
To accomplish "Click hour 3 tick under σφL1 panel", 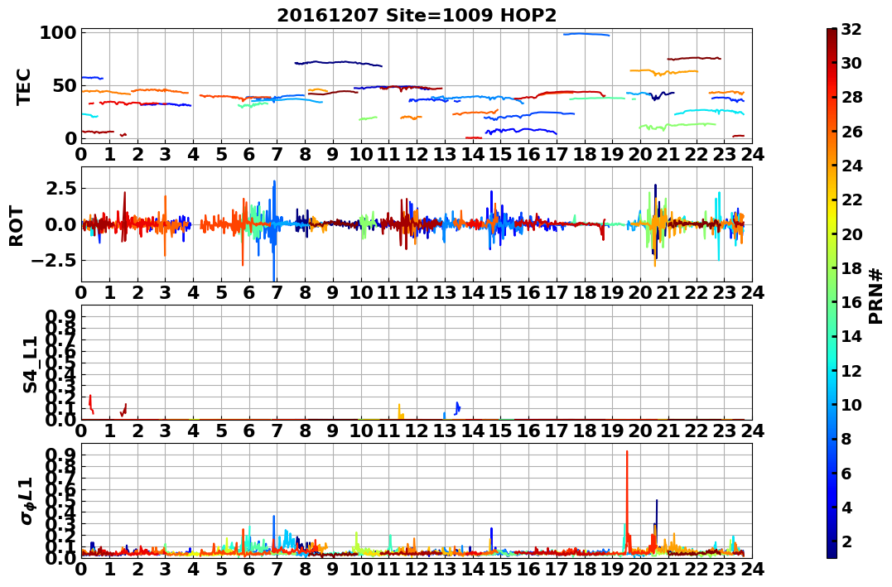I will pos(166,570).
